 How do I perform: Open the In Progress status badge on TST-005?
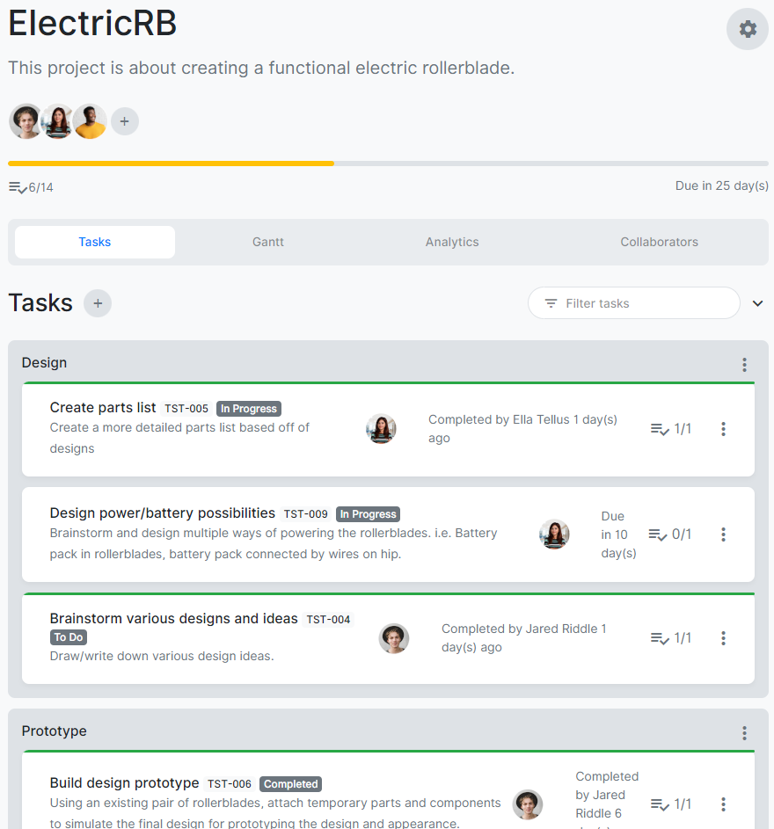point(249,409)
